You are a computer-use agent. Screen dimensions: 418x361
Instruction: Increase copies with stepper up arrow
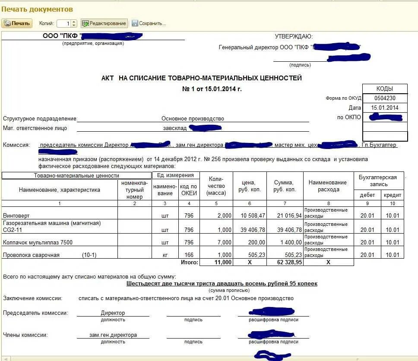(x=74, y=22)
